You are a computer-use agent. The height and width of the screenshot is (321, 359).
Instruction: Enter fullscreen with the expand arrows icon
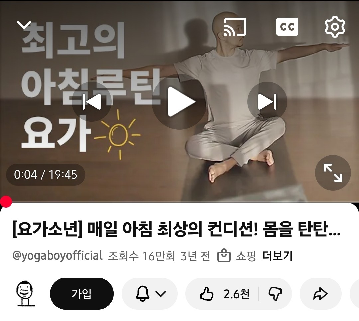coord(333,173)
